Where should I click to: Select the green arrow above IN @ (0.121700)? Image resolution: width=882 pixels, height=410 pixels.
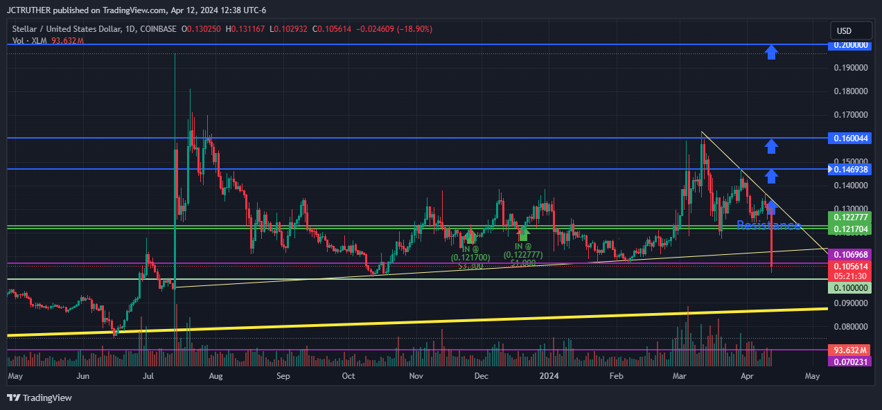(x=470, y=235)
